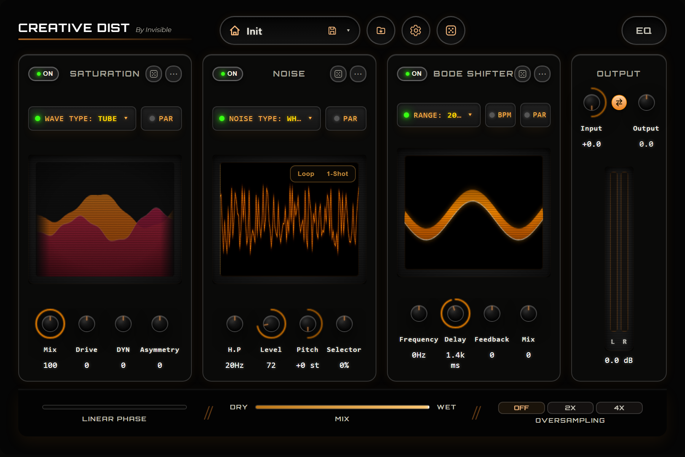Click the import preset folder icon
Screen dimensions: 685x457
click(381, 30)
